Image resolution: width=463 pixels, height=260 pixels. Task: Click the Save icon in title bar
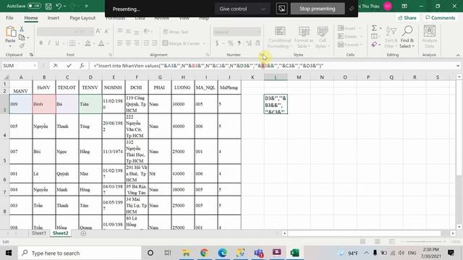(48, 6)
